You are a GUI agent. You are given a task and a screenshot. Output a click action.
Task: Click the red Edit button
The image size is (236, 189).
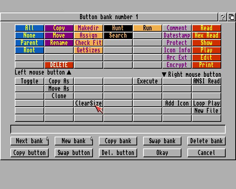click(x=206, y=58)
